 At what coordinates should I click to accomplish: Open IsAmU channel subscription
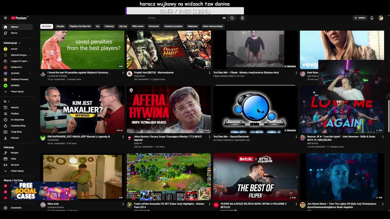(17, 49)
